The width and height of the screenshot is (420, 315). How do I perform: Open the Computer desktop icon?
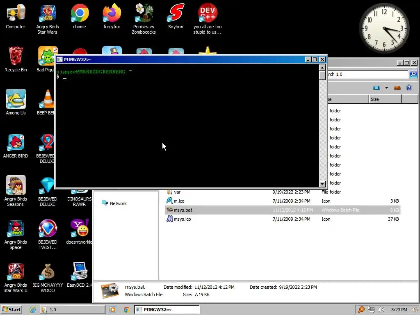tap(16, 16)
